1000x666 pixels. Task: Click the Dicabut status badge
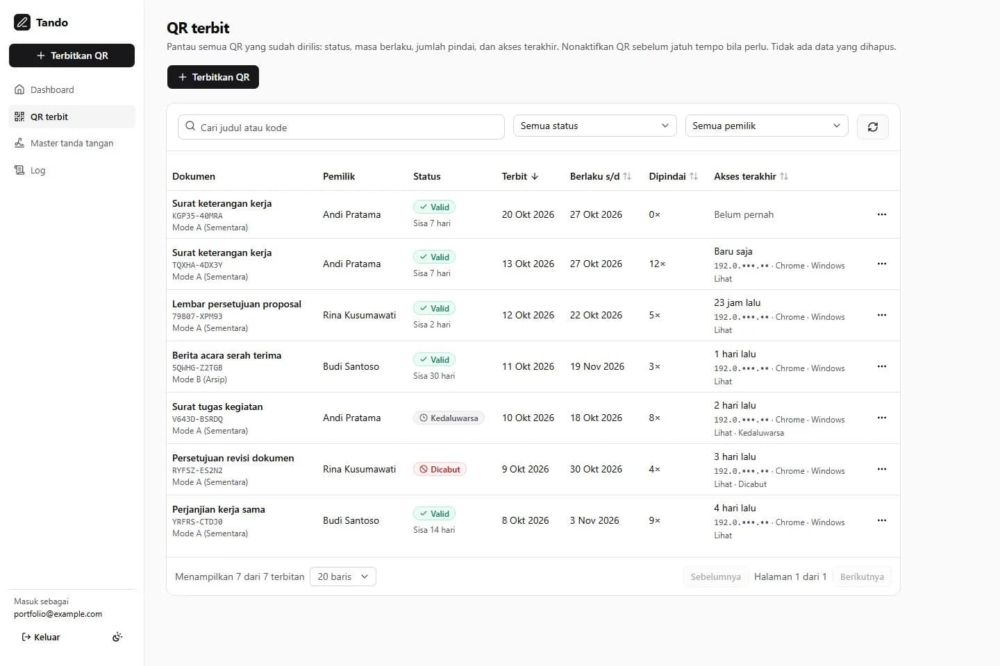440,470
